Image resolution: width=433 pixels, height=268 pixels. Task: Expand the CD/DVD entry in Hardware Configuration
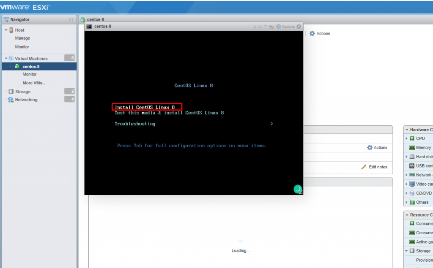click(x=406, y=192)
